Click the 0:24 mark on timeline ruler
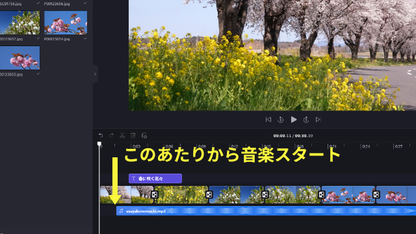 pos(366,146)
